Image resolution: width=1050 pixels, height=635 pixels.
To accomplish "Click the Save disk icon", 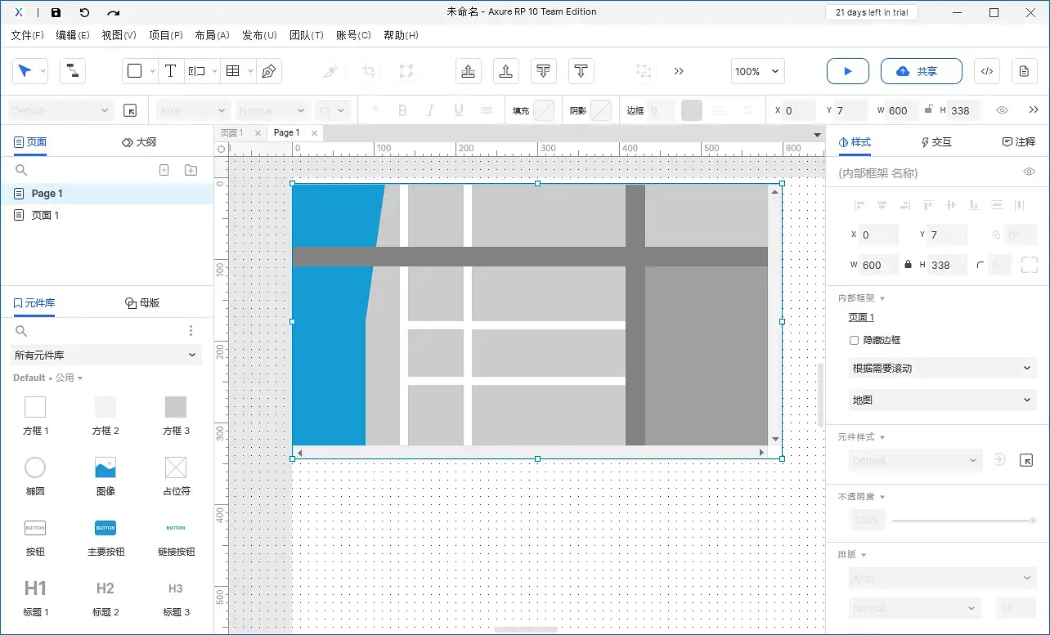I will [56, 12].
